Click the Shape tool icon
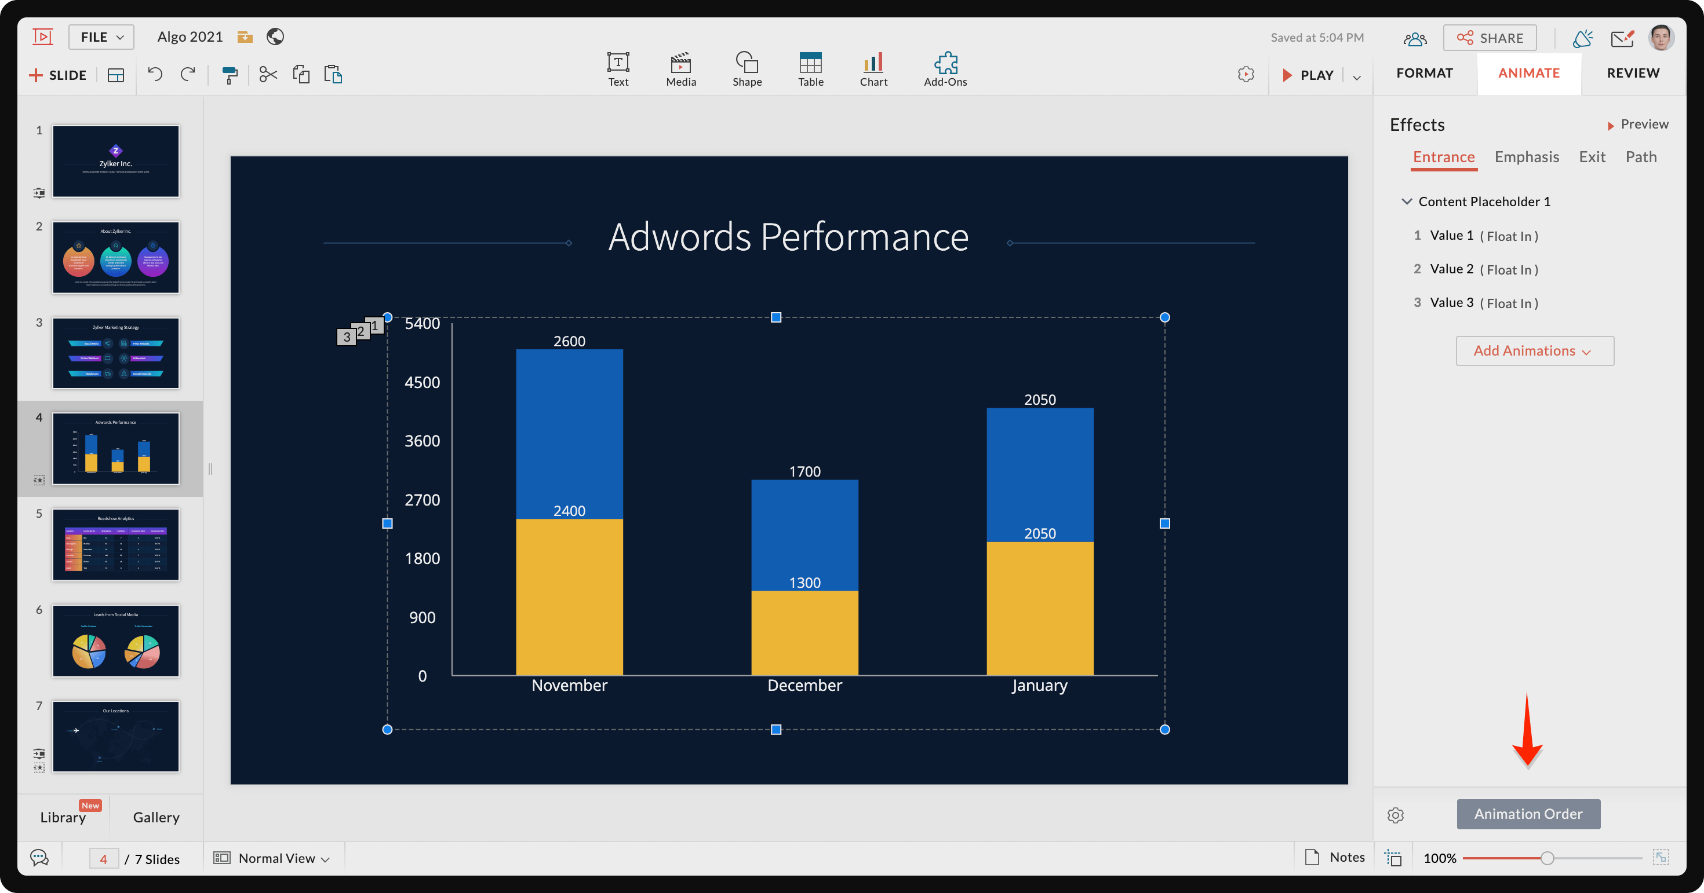The image size is (1704, 893). [747, 69]
